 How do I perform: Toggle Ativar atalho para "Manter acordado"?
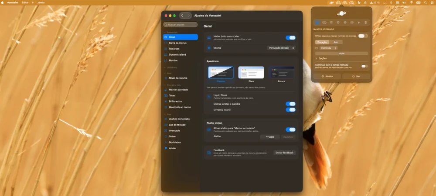(290, 130)
